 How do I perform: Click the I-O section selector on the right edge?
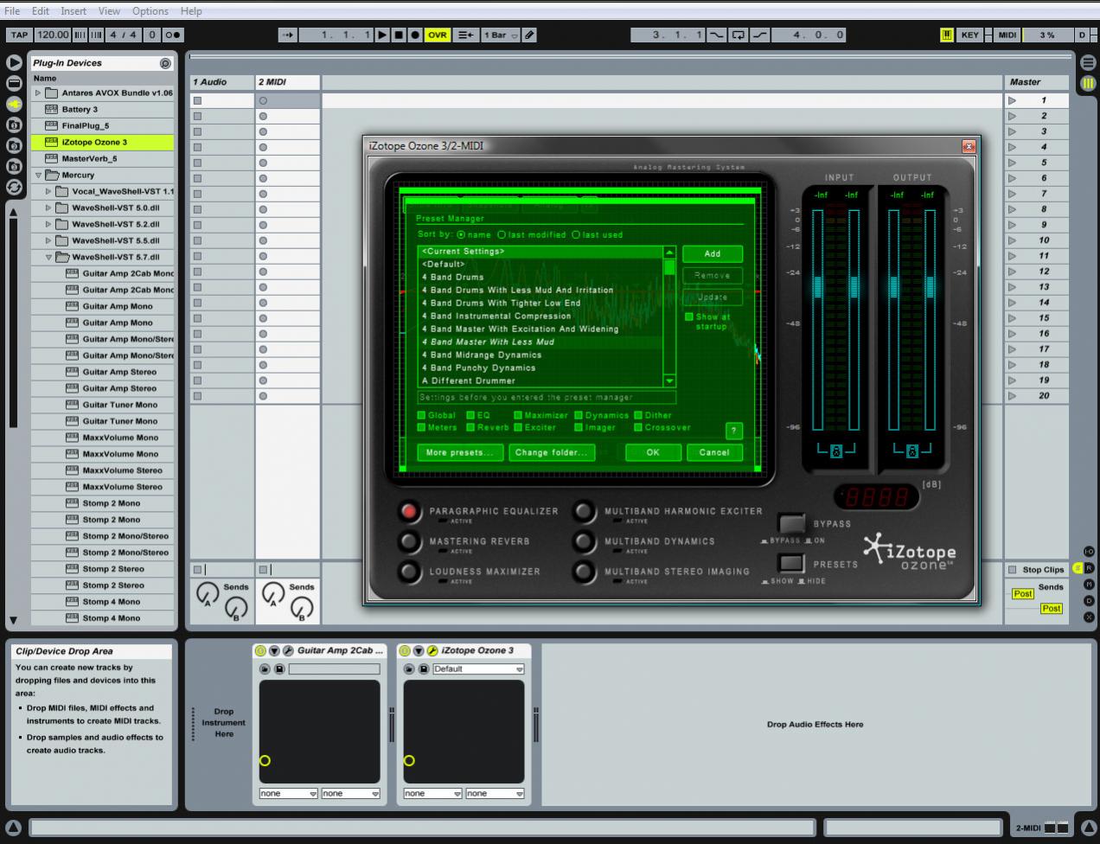point(1089,552)
